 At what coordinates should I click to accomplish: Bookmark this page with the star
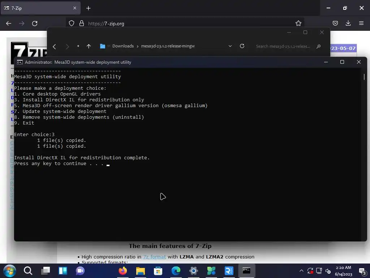298,24
